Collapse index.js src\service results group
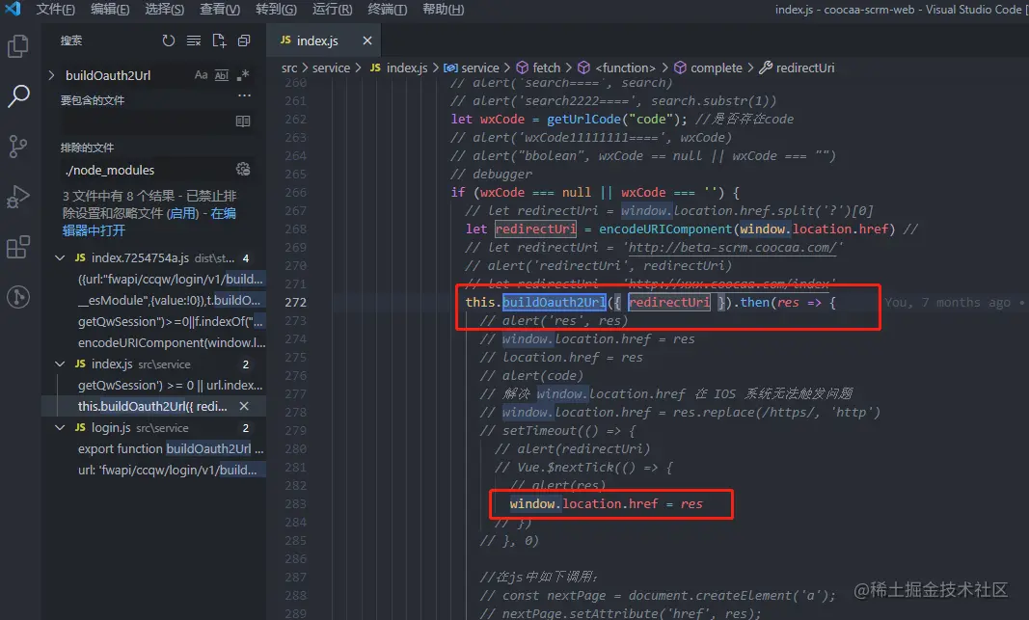The image size is (1029, 620). 61,364
